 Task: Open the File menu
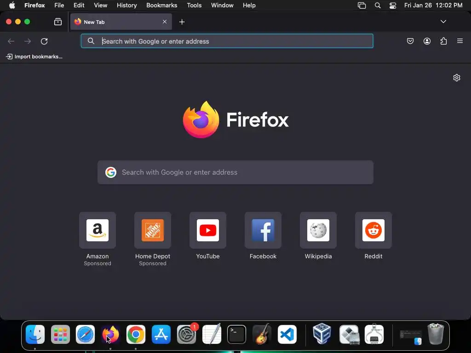coord(59,6)
